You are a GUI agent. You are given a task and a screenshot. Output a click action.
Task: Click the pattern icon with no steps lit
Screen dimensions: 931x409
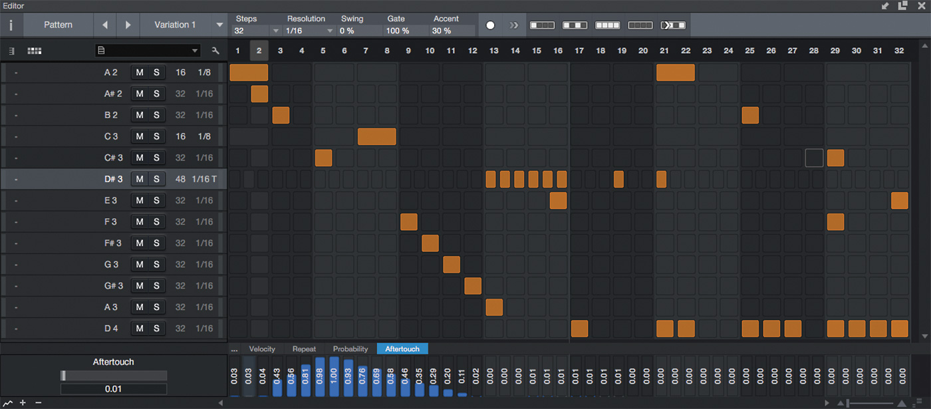(640, 25)
